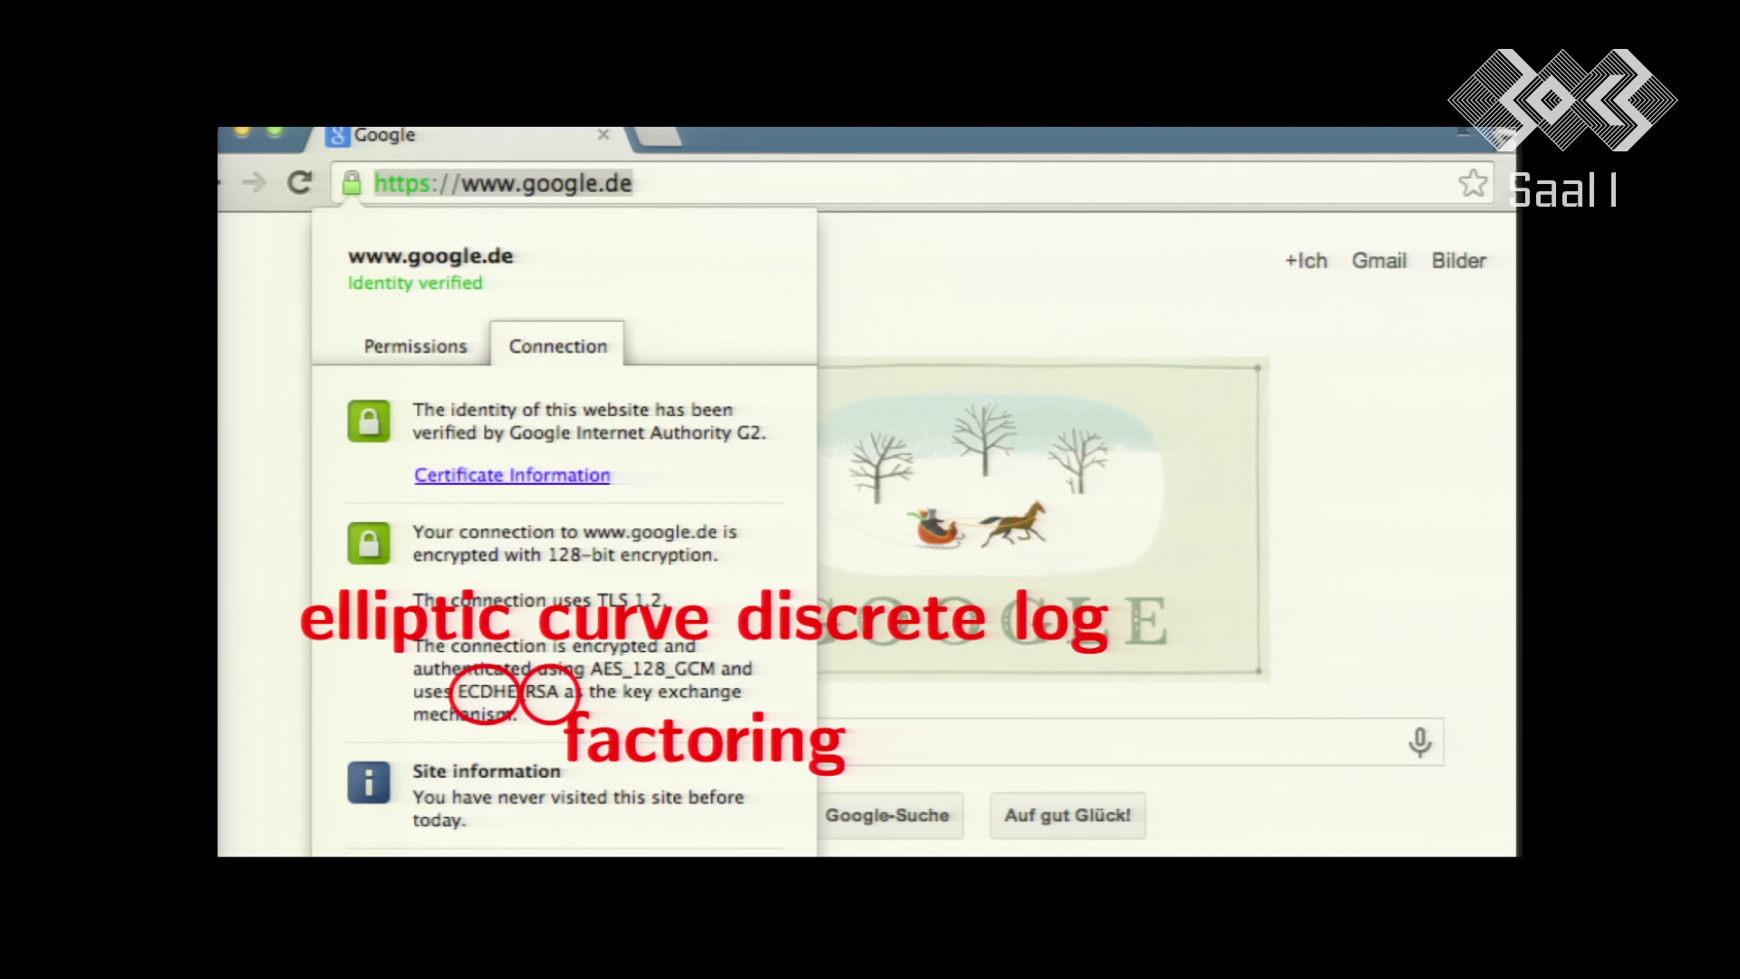Viewport: 1740px width, 979px height.
Task: Open the Gmail link
Action: [1379, 261]
